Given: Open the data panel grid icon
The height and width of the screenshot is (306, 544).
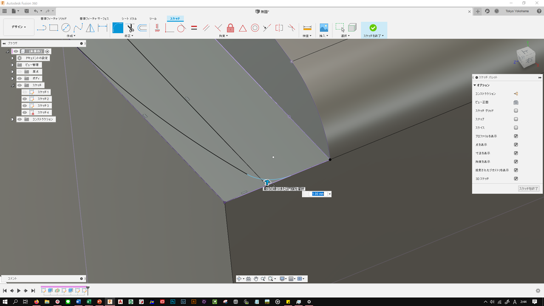Looking at the screenshot, I should click(x=5, y=11).
